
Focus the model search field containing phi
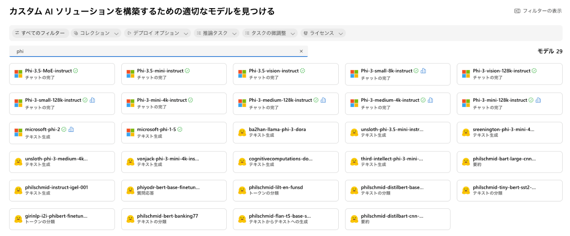click(x=158, y=51)
